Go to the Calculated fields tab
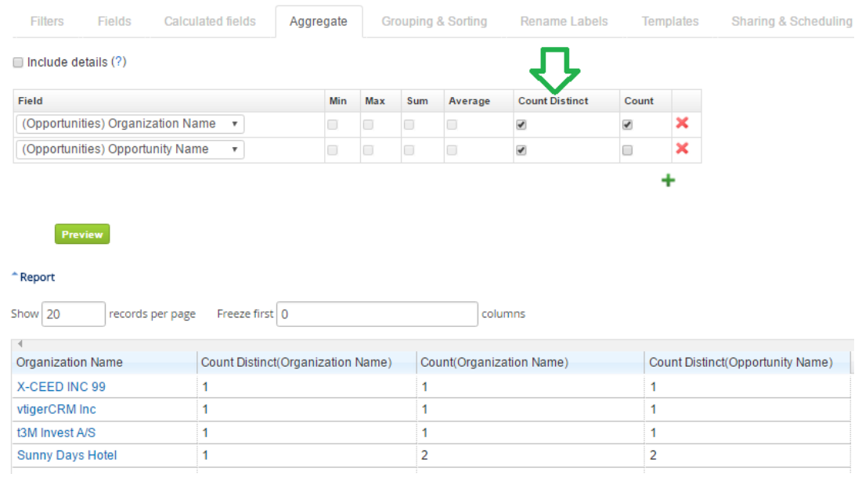862x481 pixels. click(x=210, y=21)
